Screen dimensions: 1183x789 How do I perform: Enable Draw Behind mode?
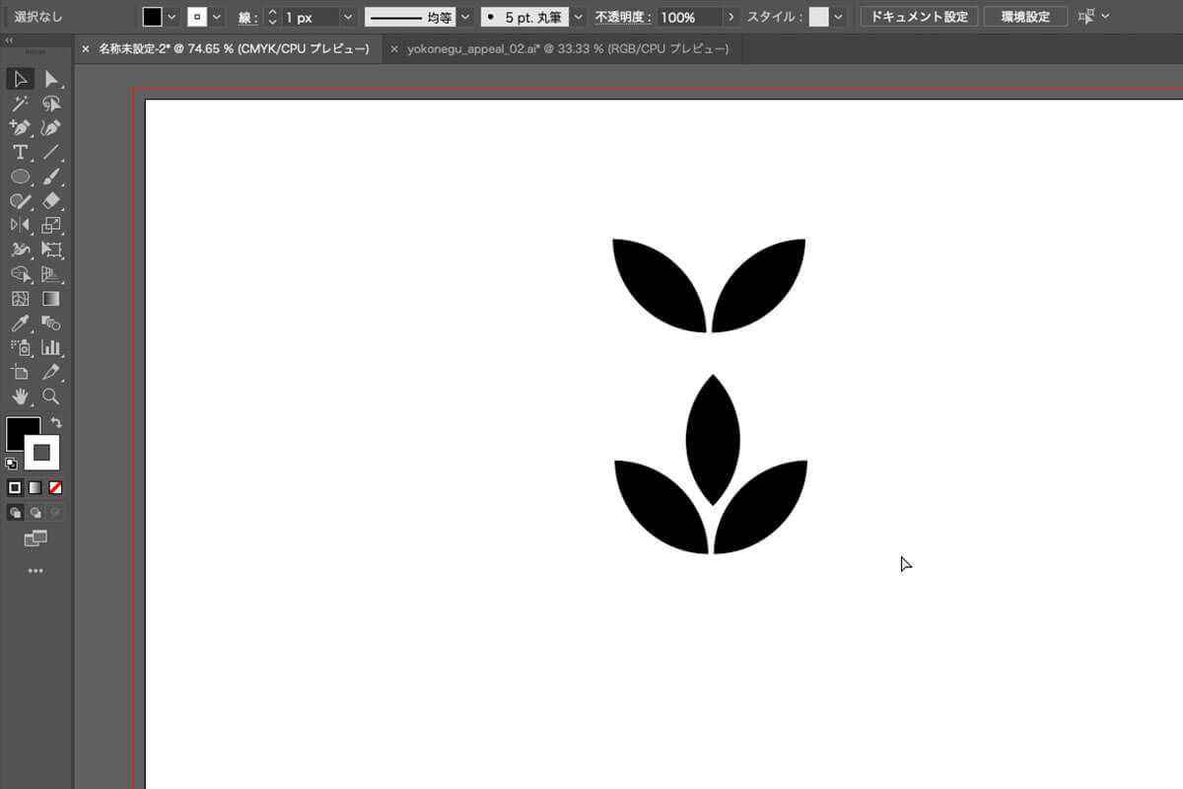point(35,512)
